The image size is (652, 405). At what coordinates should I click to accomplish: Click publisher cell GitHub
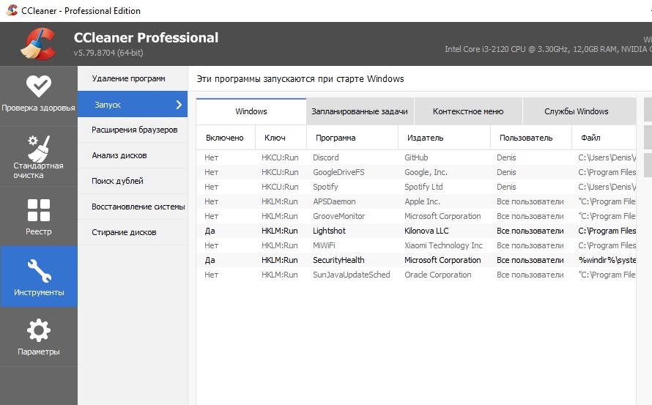tap(416, 157)
